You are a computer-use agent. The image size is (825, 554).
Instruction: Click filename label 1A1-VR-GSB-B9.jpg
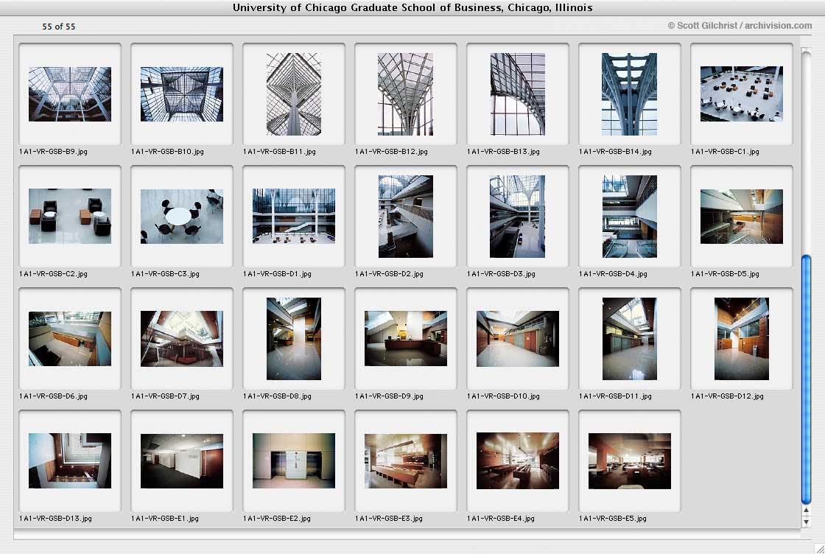tap(53, 152)
